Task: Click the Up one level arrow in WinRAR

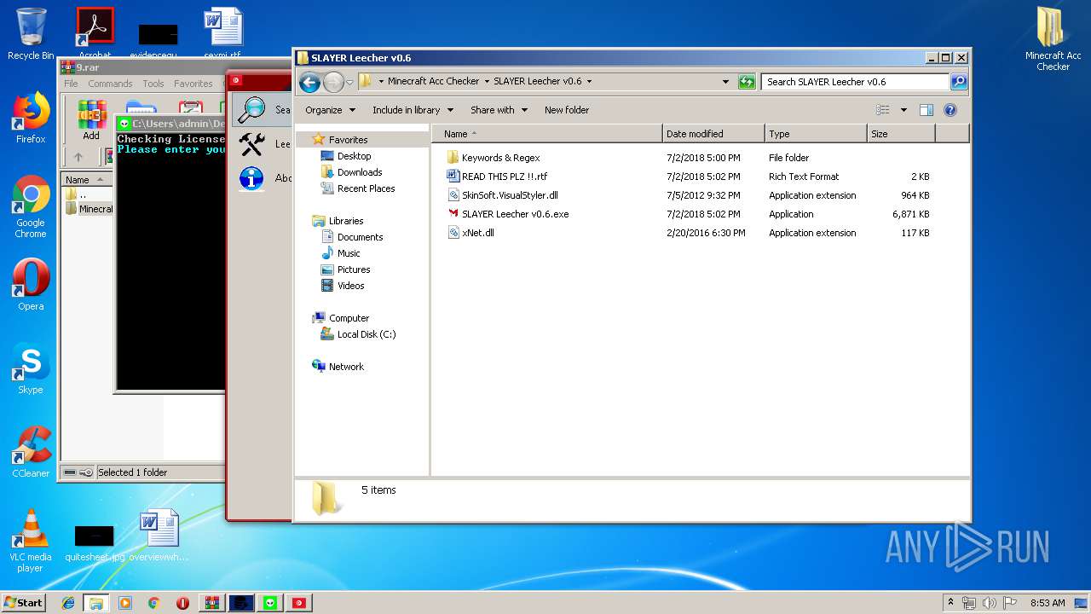Action: (78, 157)
